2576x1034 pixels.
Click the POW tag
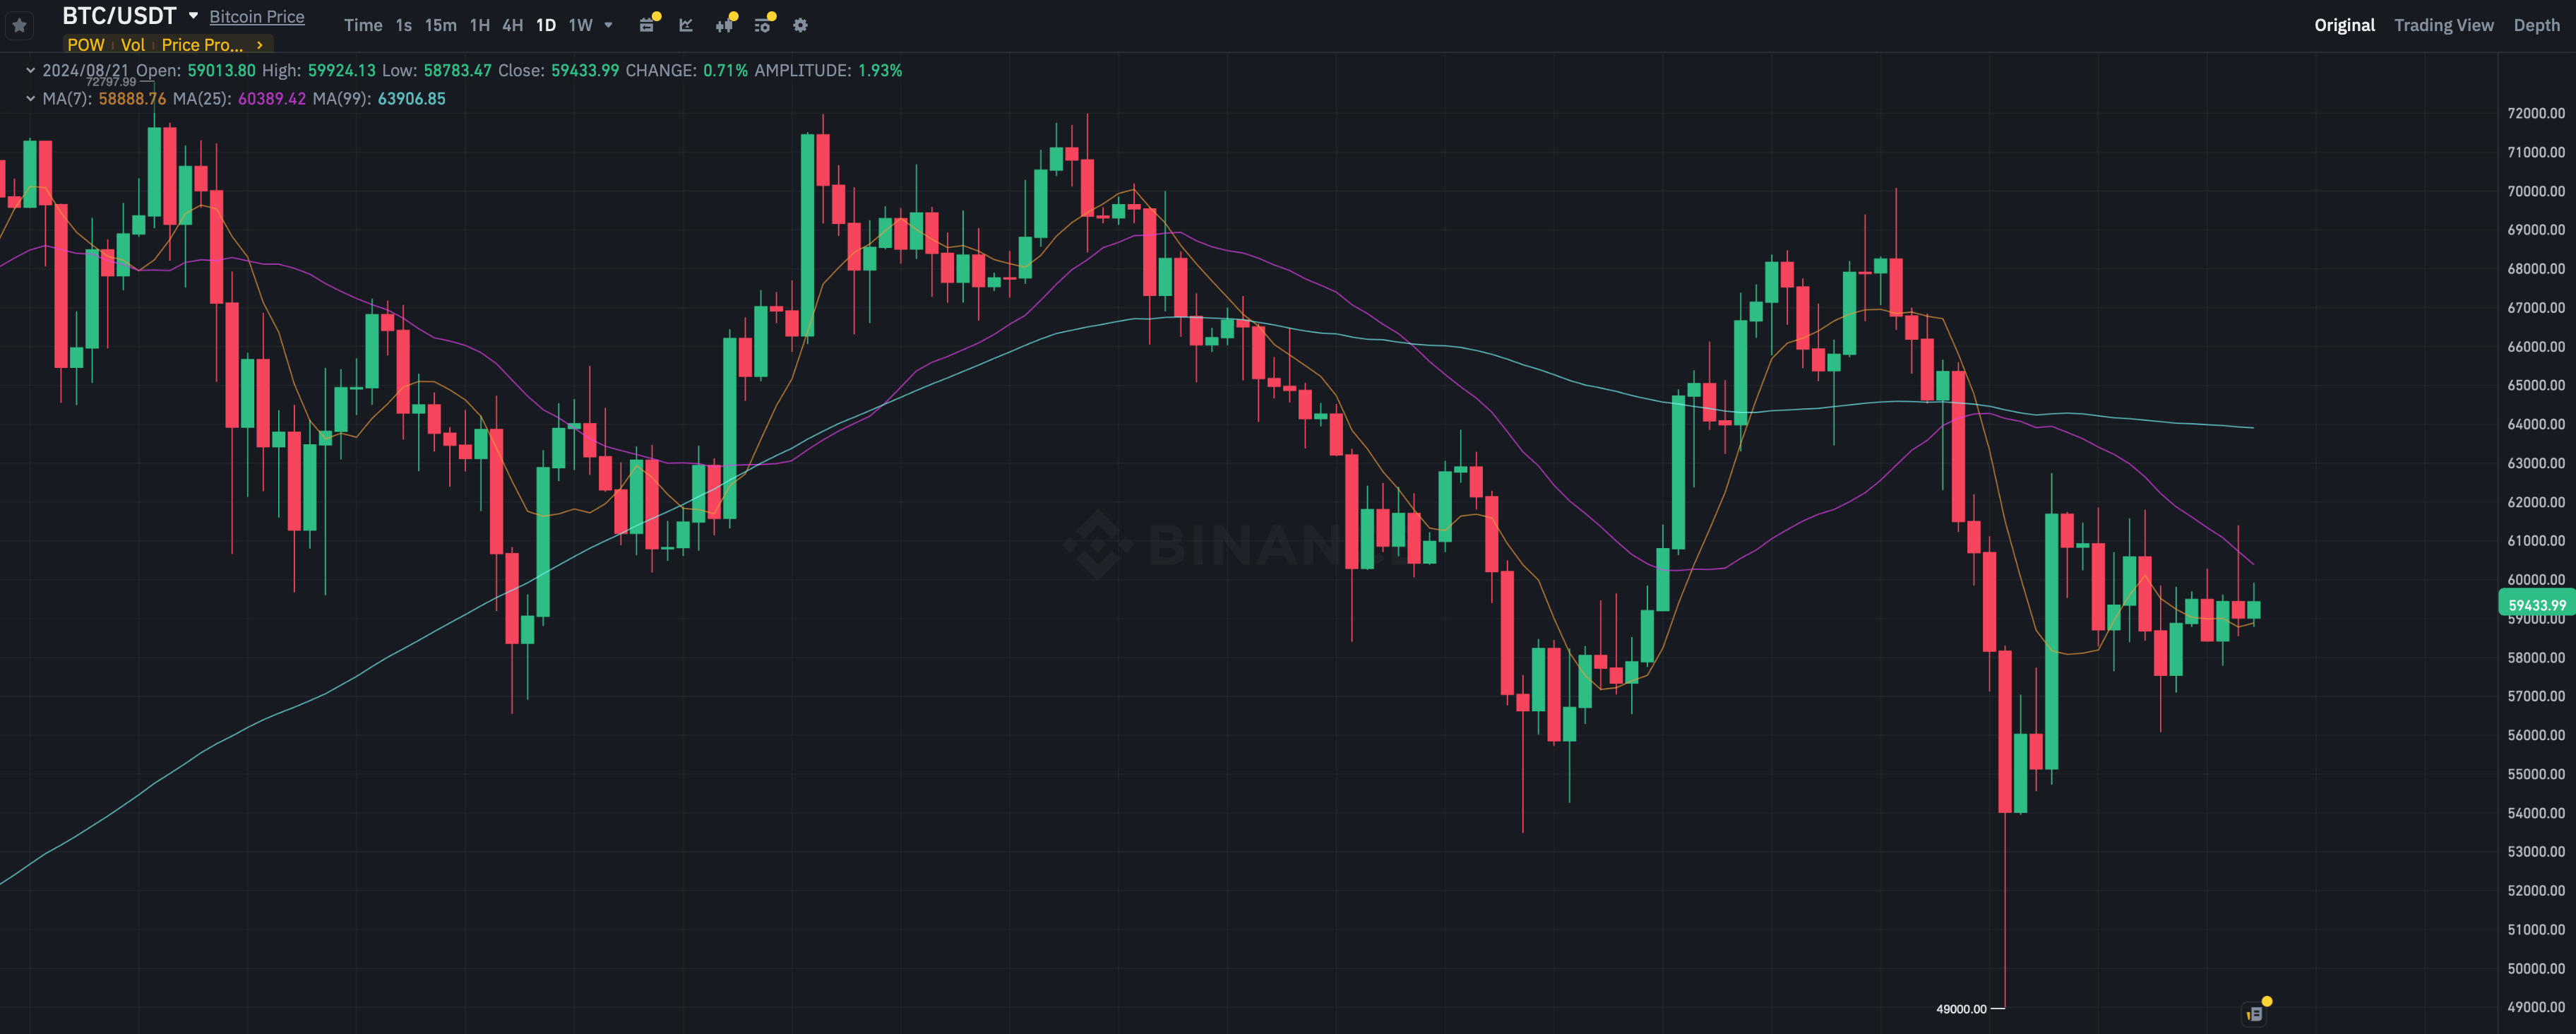point(86,45)
